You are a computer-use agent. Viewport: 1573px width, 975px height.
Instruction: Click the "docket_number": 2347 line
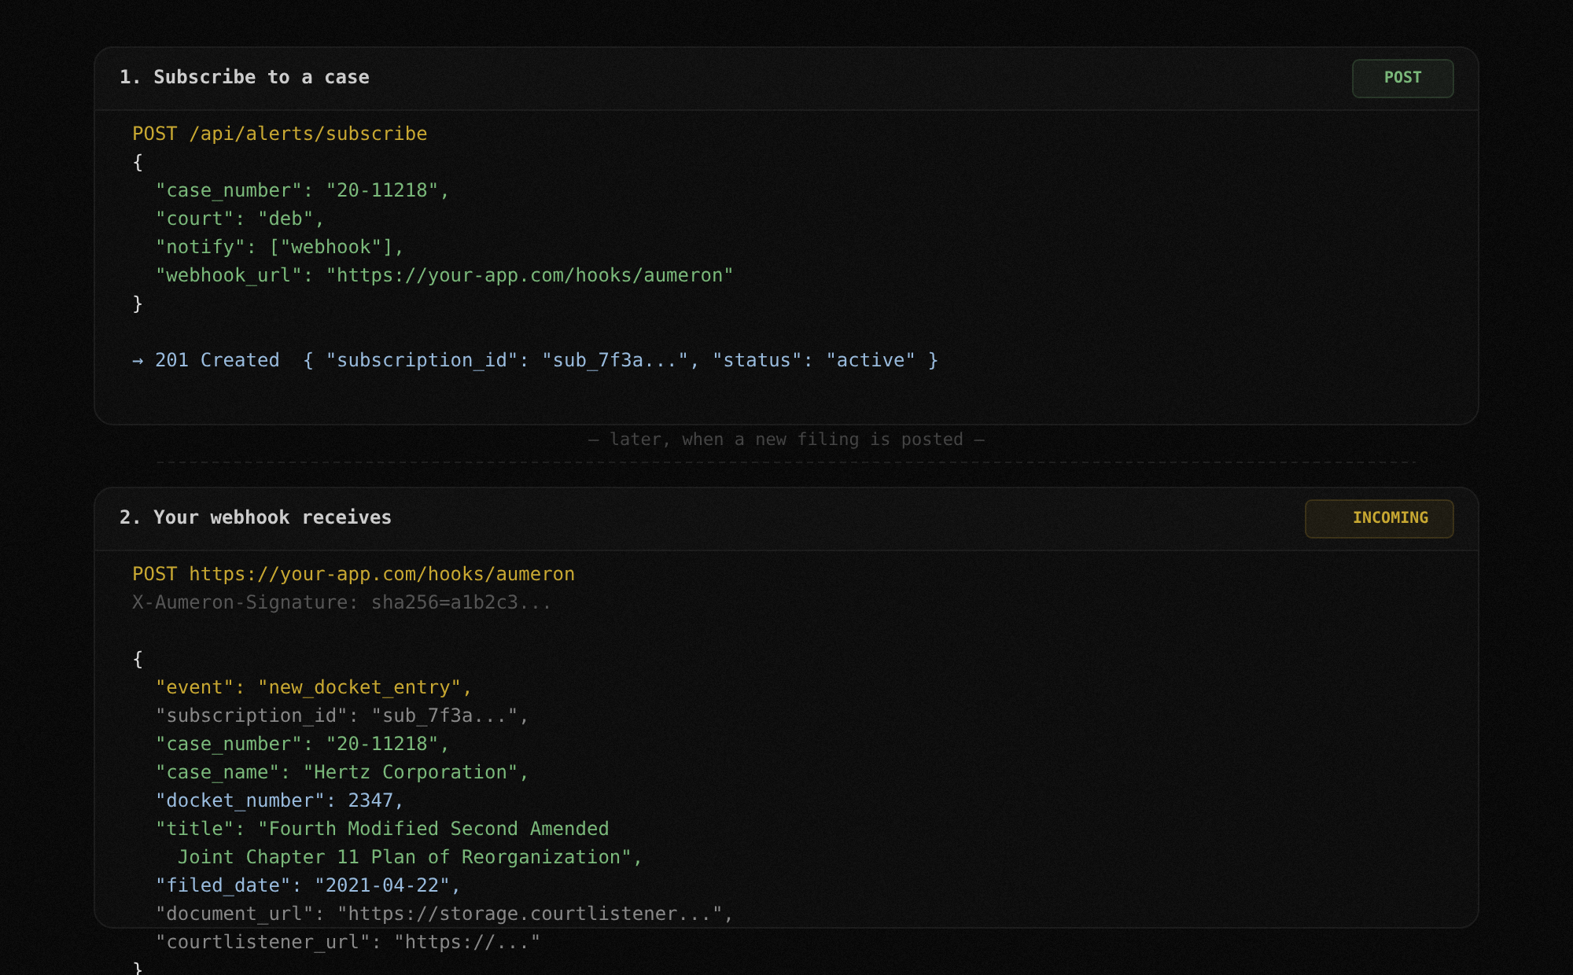pos(279,800)
